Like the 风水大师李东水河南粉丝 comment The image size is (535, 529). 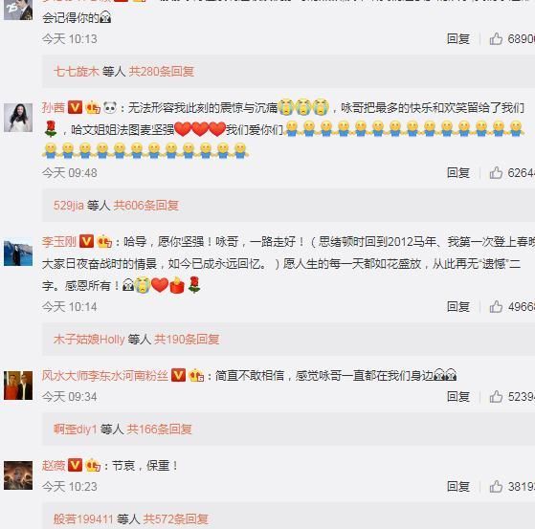tap(496, 397)
